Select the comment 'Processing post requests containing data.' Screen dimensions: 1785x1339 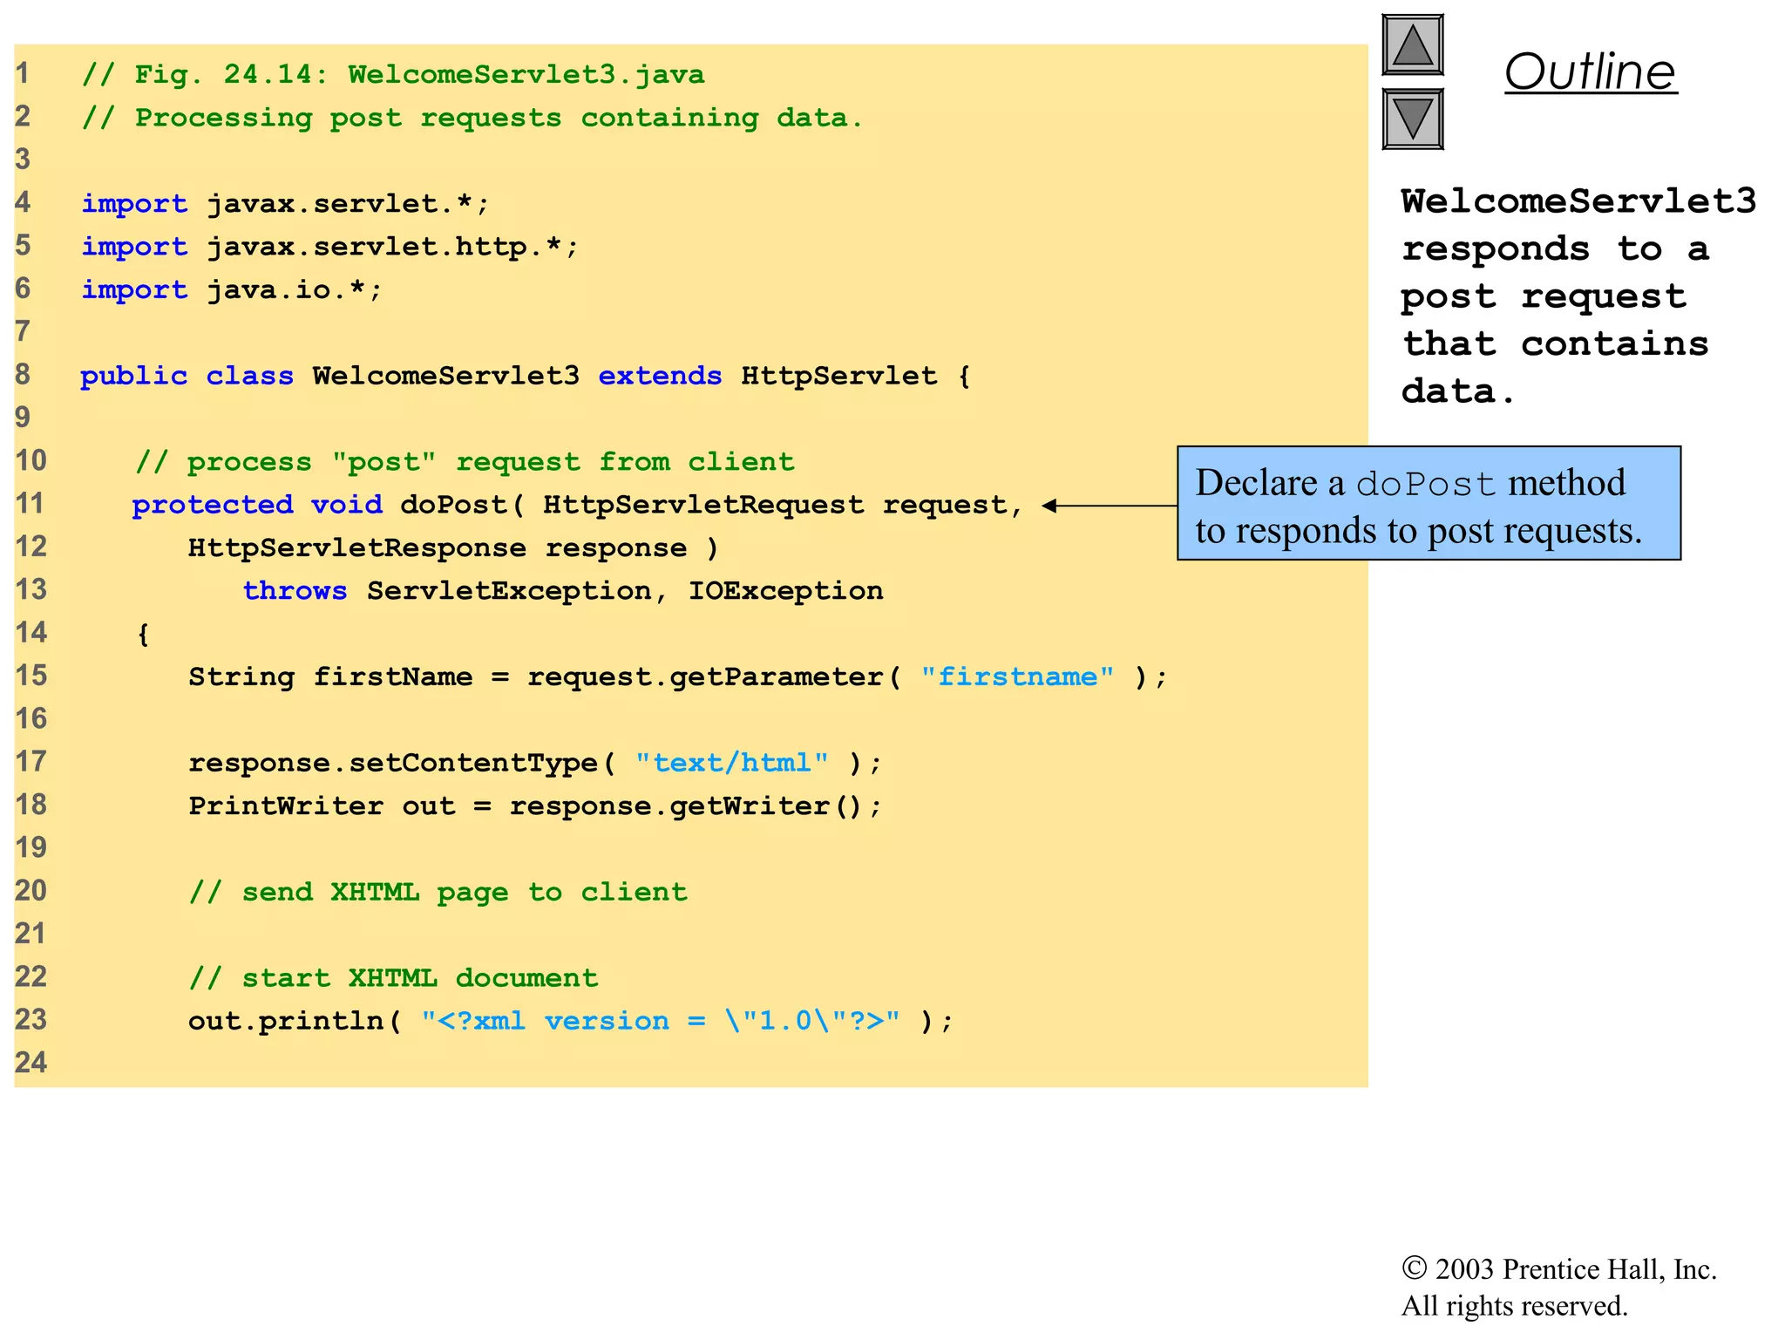(472, 118)
